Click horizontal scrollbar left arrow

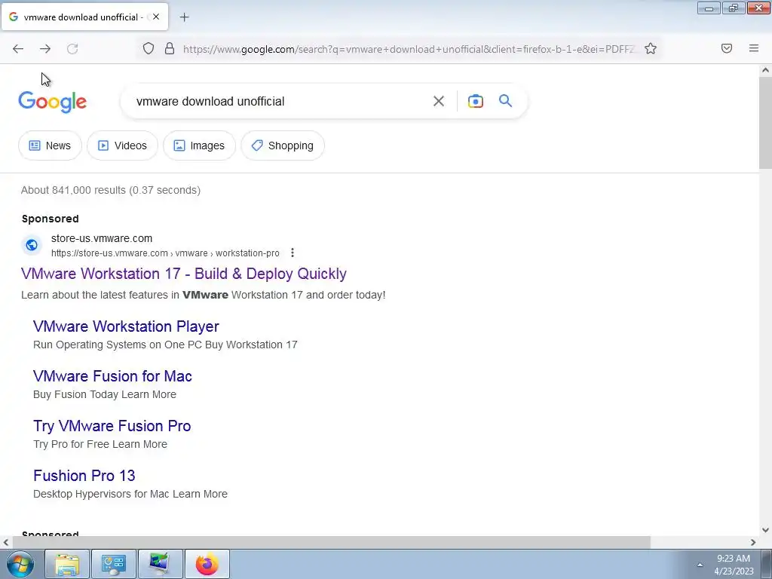(5, 542)
